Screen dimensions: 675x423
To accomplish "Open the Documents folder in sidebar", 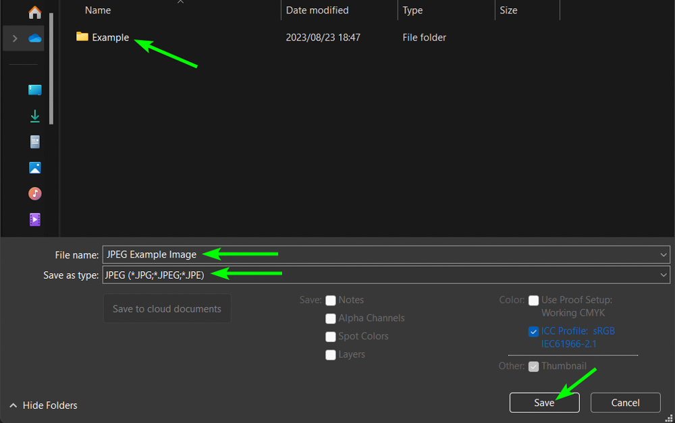I will (x=35, y=142).
